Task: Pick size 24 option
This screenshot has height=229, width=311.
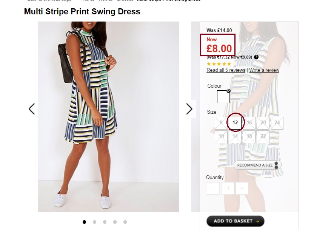Action: [x=277, y=123]
